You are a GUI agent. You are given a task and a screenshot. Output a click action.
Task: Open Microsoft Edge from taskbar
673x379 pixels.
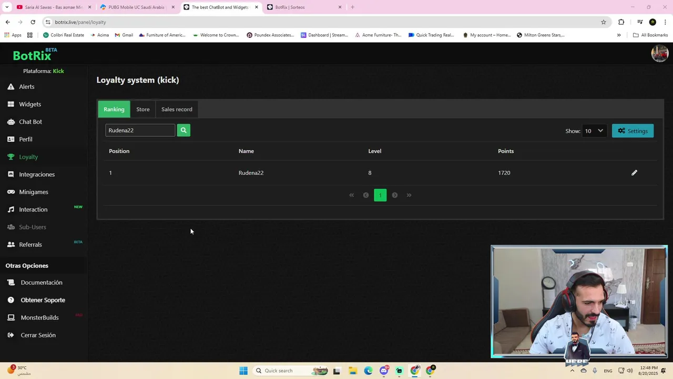368,371
